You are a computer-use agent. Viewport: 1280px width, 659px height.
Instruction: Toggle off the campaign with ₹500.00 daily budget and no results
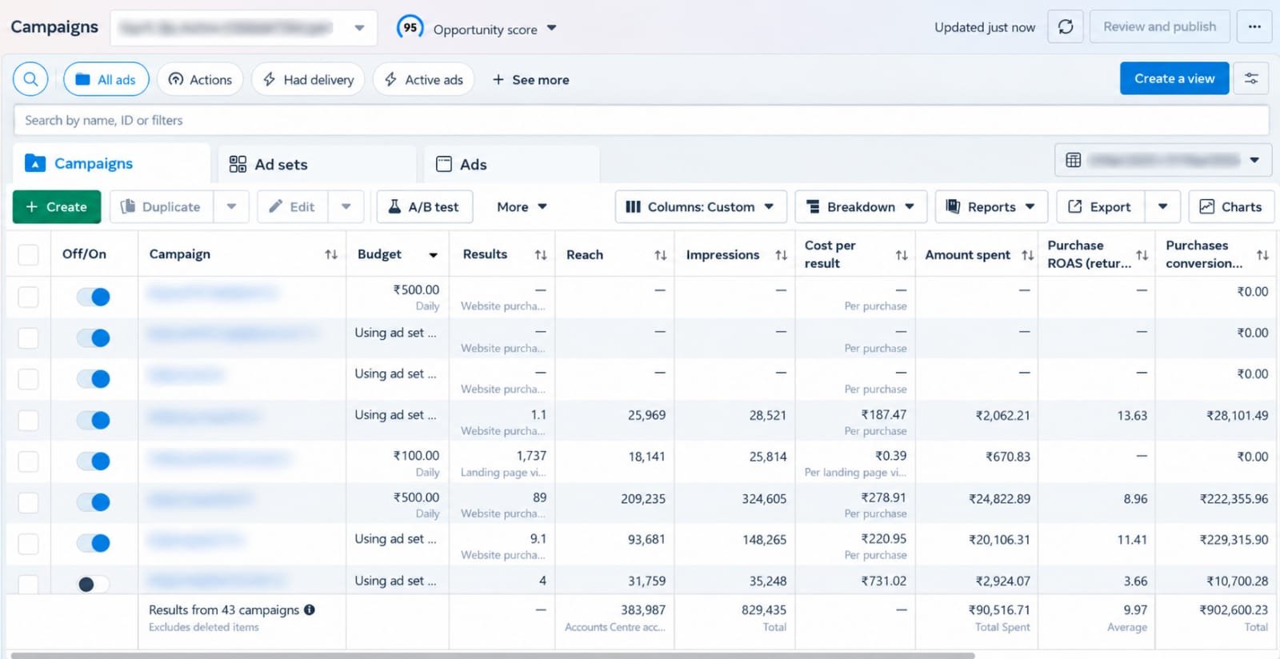94,297
